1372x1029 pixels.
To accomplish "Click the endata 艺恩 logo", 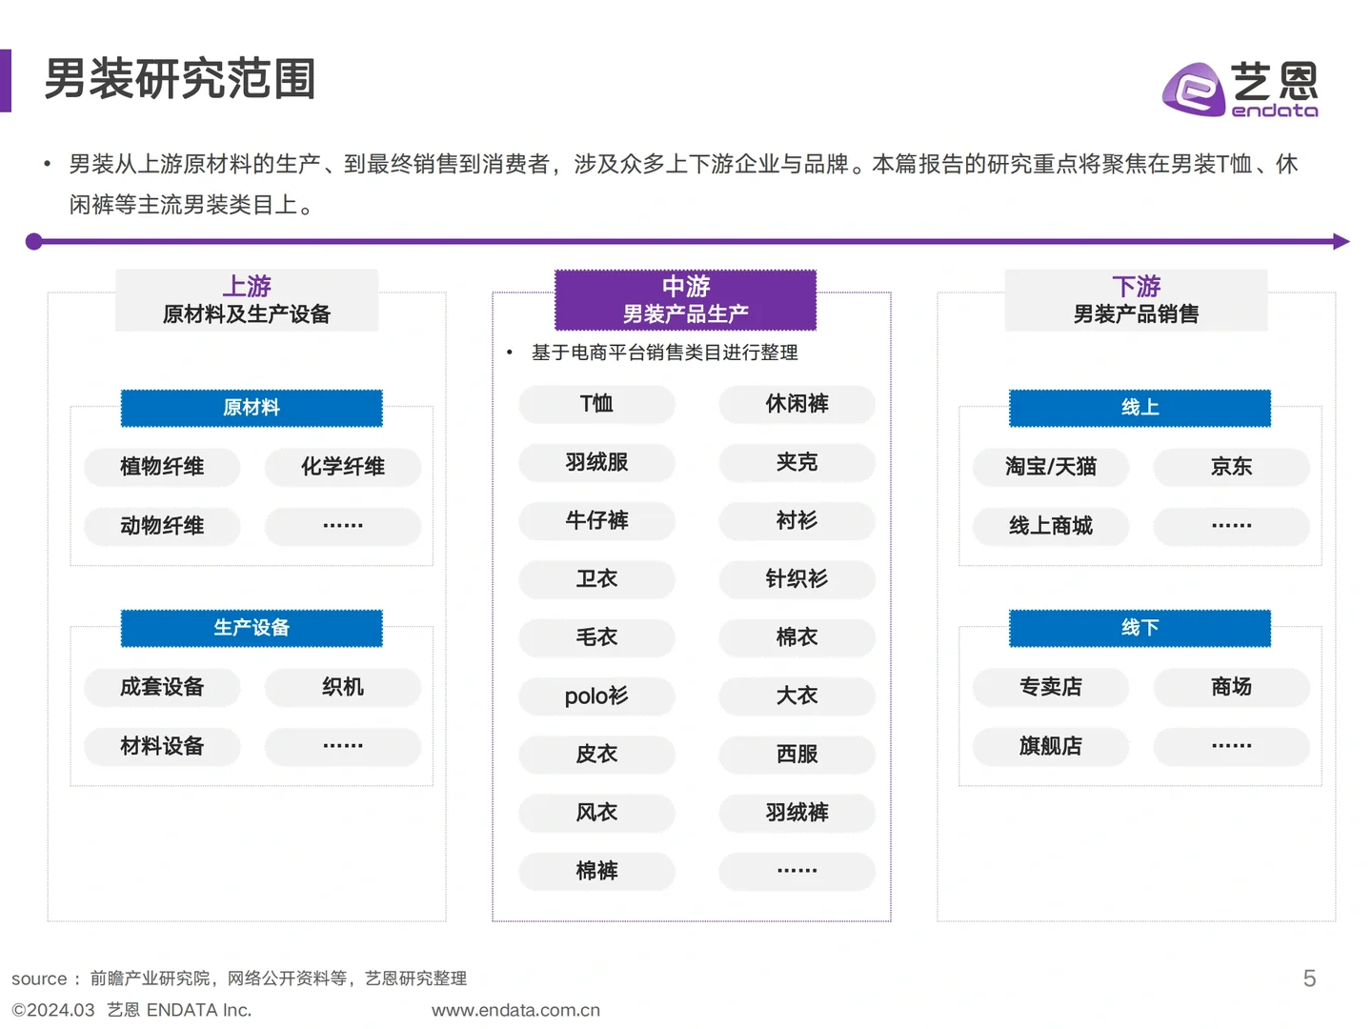I will tap(1239, 88).
